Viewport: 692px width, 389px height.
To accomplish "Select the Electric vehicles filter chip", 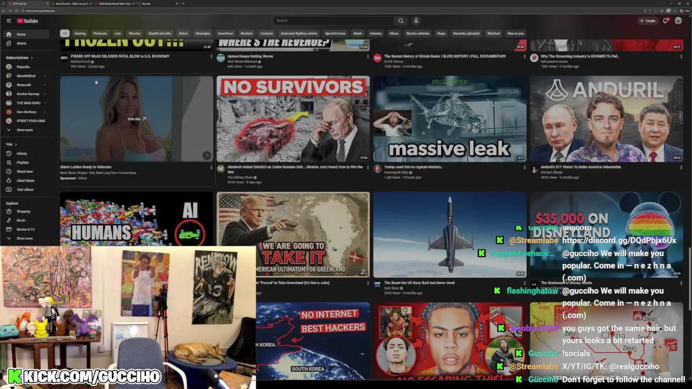I will tap(417, 33).
